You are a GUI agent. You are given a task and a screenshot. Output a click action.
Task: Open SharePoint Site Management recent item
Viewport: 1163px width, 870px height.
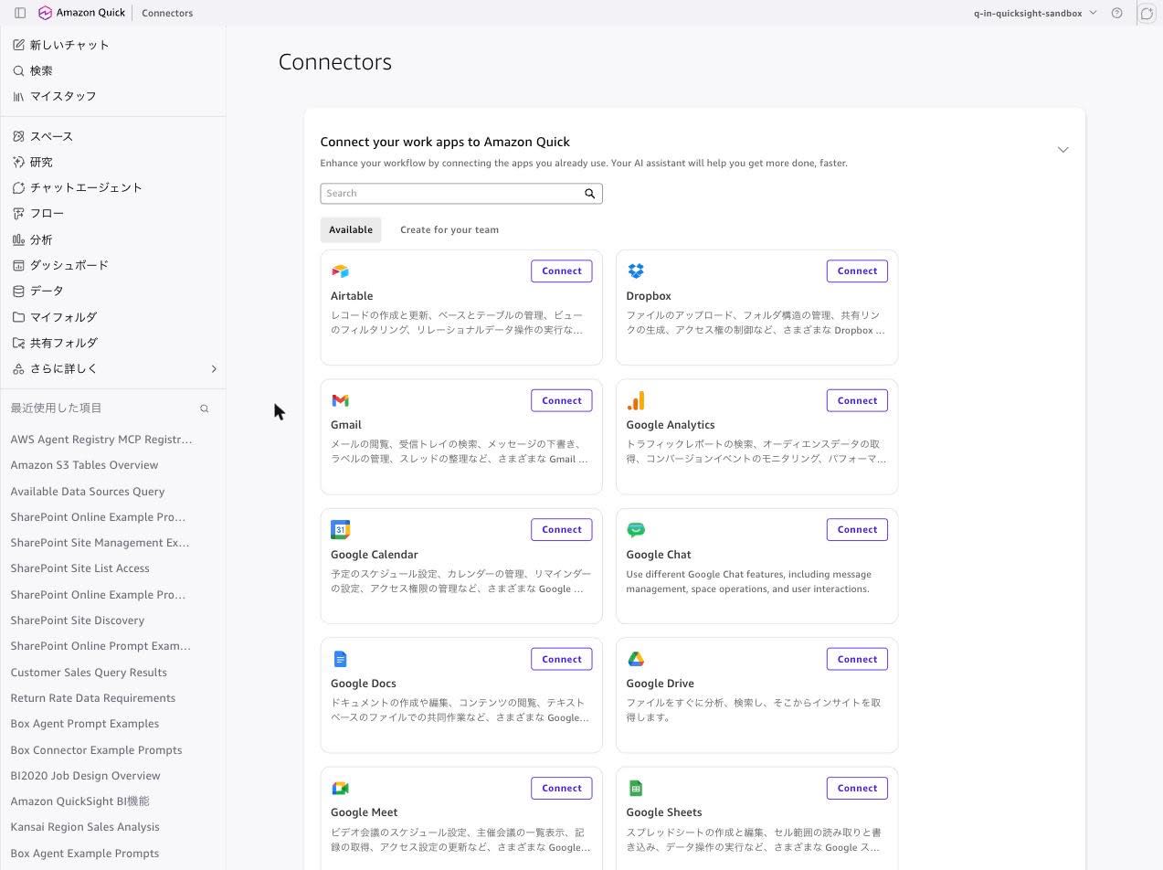[100, 543]
